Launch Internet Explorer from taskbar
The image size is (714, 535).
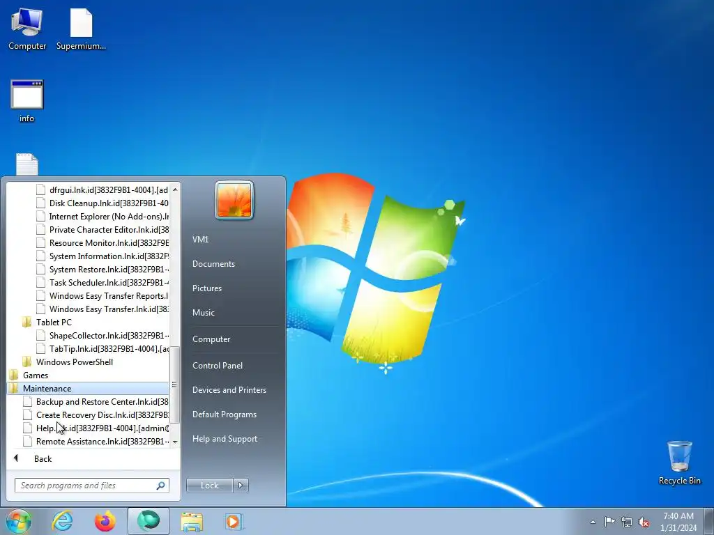click(x=62, y=521)
